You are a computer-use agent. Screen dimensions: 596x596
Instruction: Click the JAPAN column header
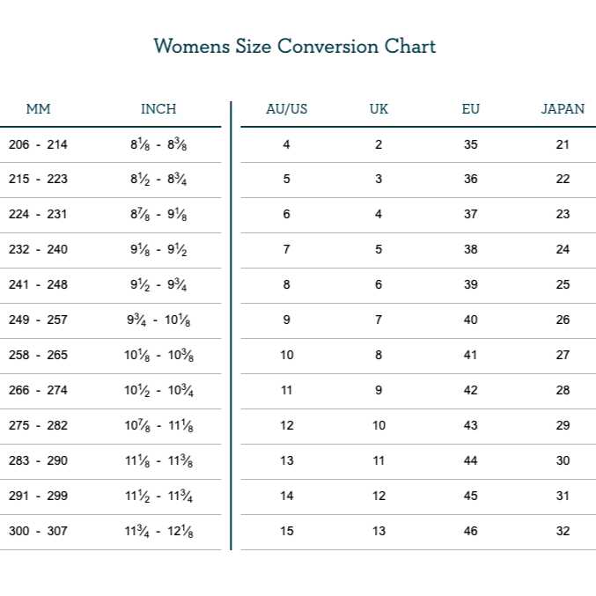pyautogui.click(x=563, y=109)
